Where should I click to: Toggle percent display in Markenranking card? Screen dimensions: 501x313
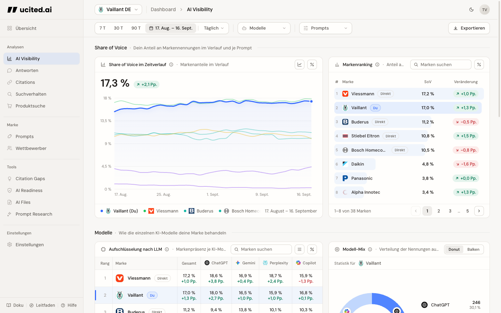pos(479,65)
